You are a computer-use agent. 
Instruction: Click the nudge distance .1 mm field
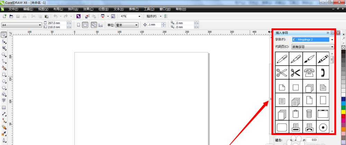tap(154, 25)
